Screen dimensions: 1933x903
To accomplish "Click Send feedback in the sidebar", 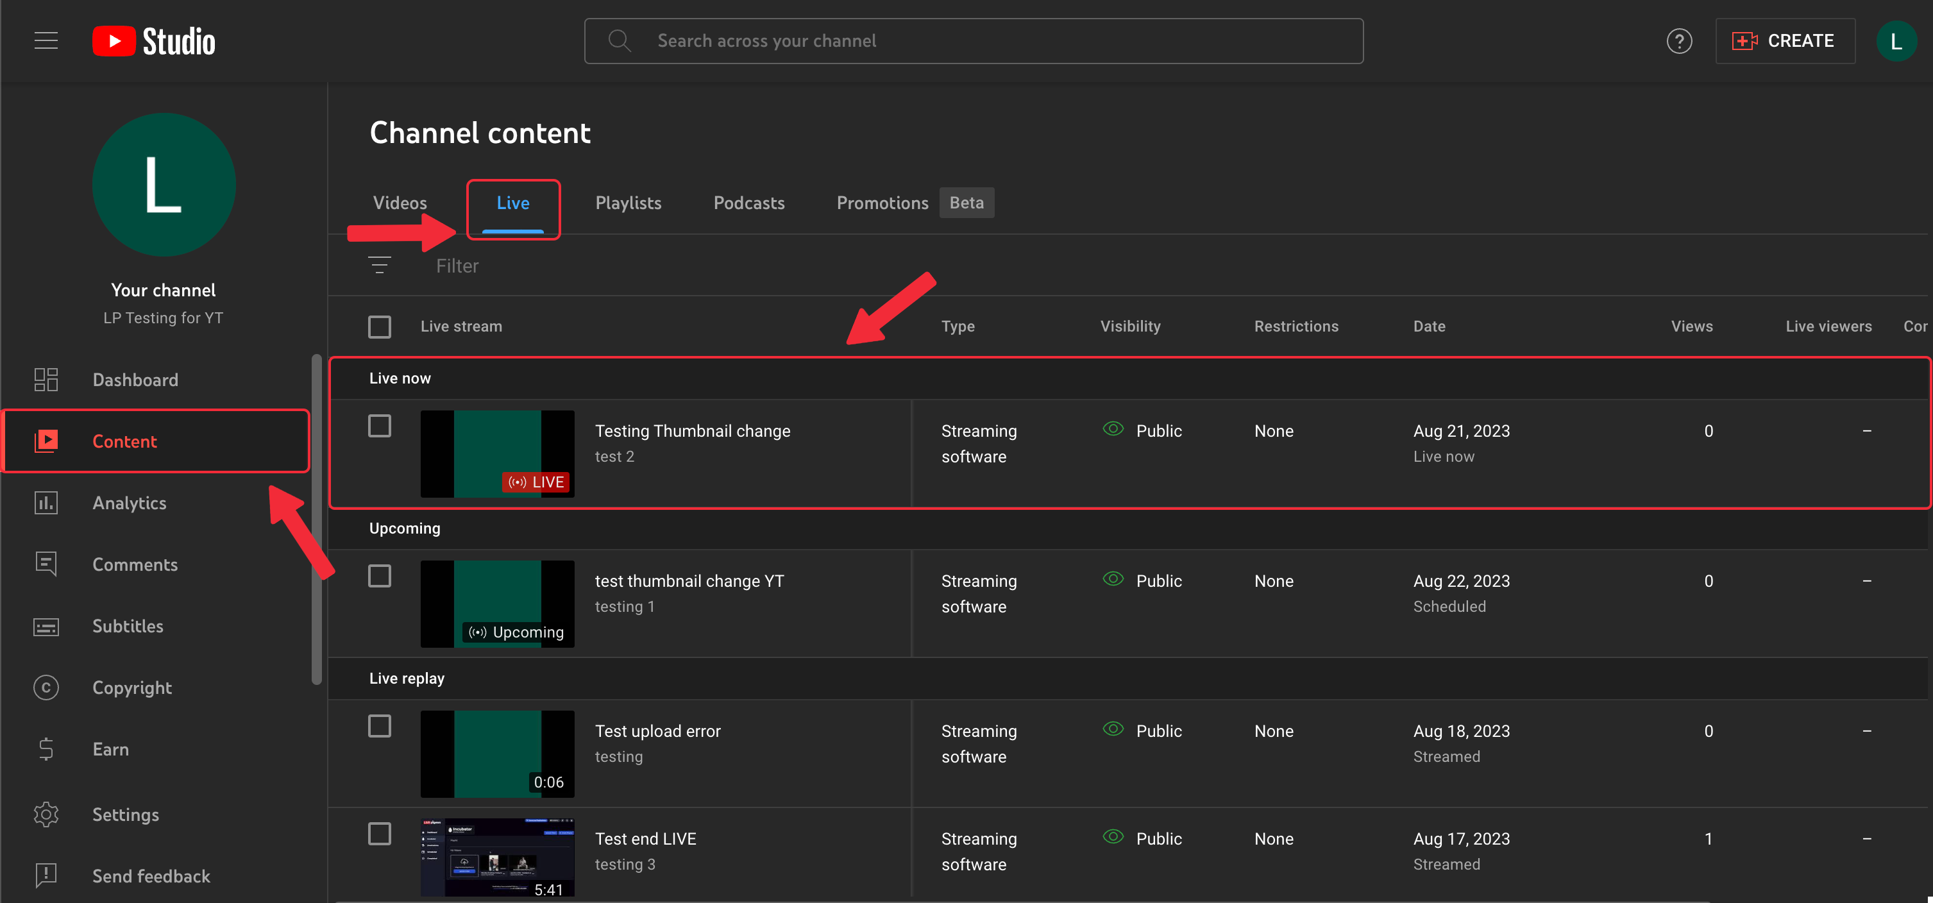I will (150, 876).
